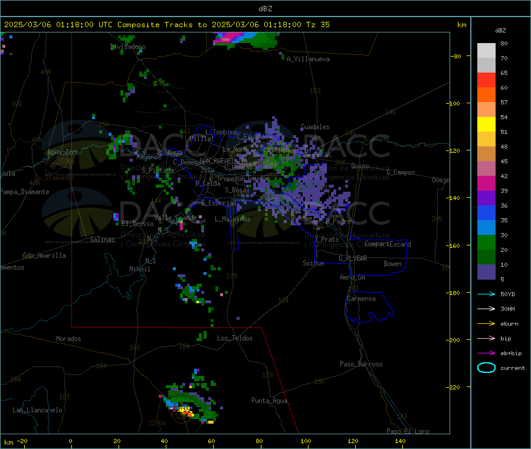Click the 'Carmensa' map label

(361, 299)
